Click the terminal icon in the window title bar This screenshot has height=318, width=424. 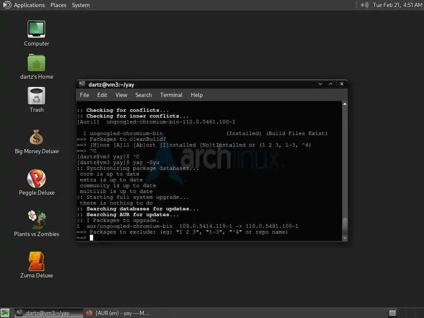pyautogui.click(x=82, y=84)
